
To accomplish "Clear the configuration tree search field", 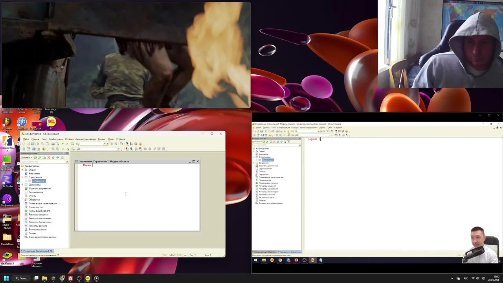I will 67,162.
